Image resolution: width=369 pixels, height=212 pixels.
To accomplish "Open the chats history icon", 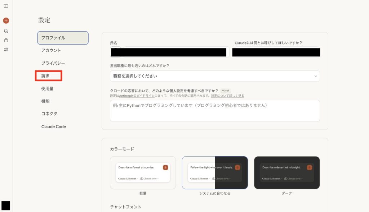I will [6, 31].
